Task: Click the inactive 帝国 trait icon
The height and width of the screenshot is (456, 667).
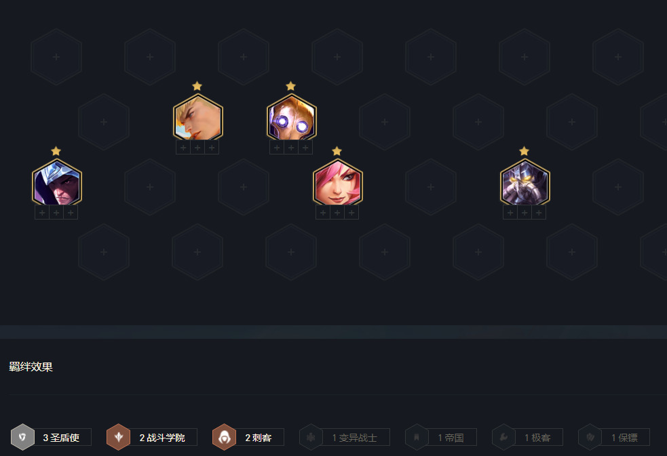Action: coord(417,437)
